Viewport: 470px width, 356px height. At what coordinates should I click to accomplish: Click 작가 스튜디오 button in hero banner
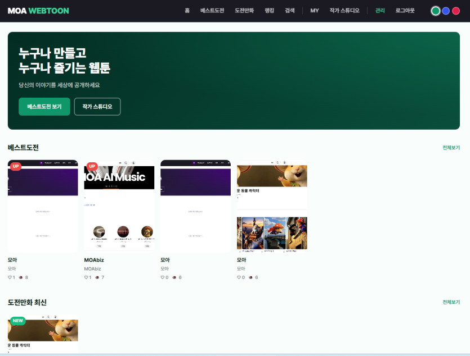tap(97, 106)
